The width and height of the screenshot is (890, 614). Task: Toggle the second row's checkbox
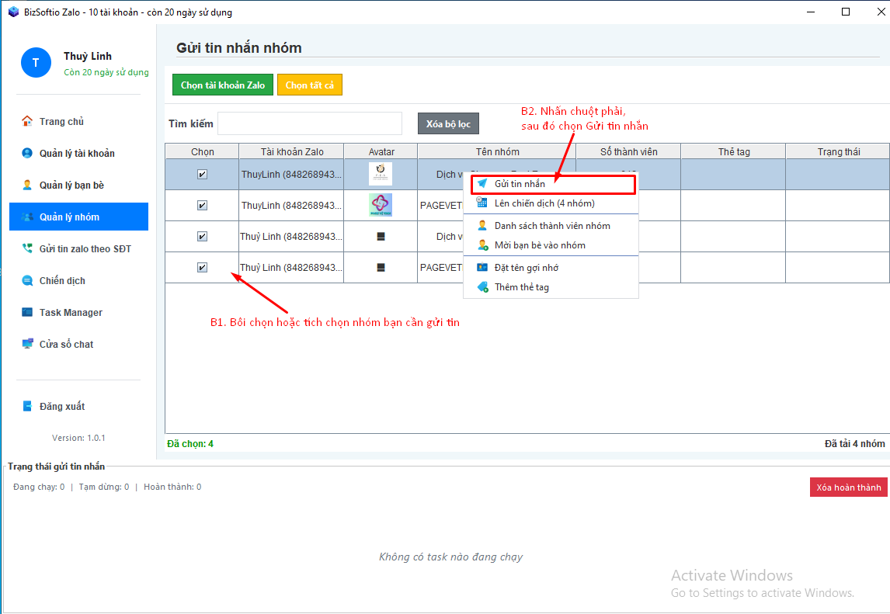point(203,206)
